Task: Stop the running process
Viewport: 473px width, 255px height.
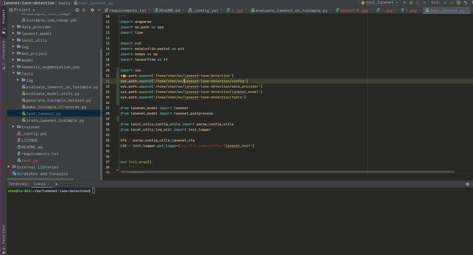Action: (x=425, y=3)
